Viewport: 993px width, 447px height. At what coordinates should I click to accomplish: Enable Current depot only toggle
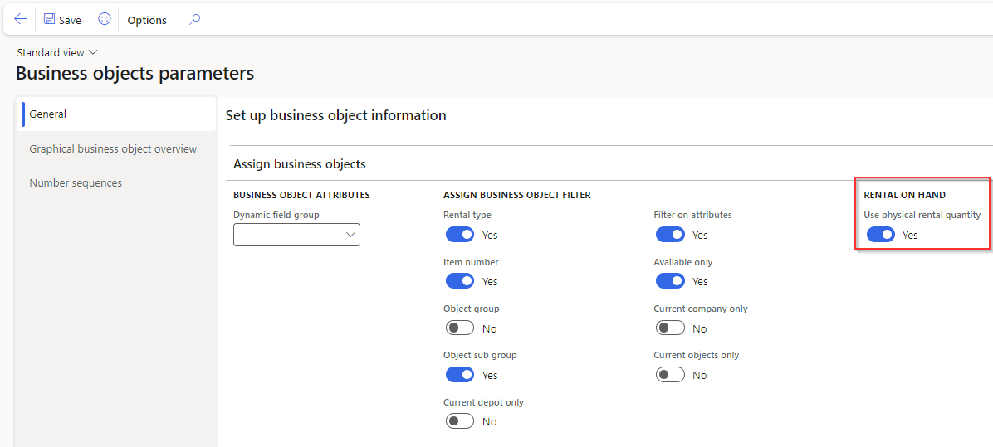460,421
